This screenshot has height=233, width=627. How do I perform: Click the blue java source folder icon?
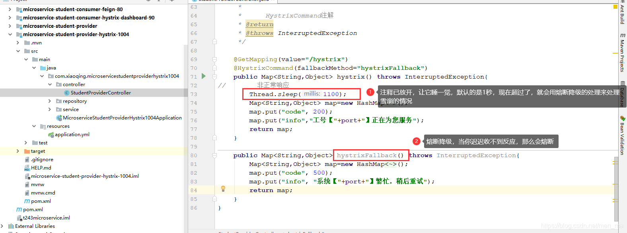(x=43, y=68)
